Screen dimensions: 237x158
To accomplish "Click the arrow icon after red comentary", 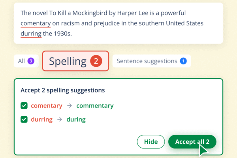I will (x=70, y=105).
